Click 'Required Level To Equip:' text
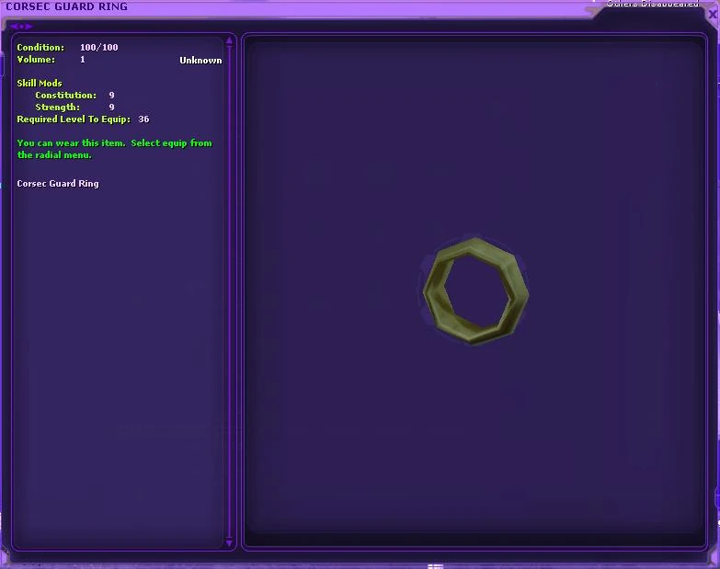The height and width of the screenshot is (569, 720). 74,119
